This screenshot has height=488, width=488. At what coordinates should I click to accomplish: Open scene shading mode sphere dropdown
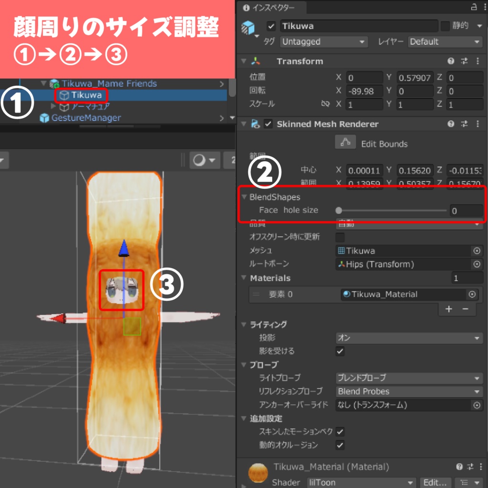tap(204, 160)
